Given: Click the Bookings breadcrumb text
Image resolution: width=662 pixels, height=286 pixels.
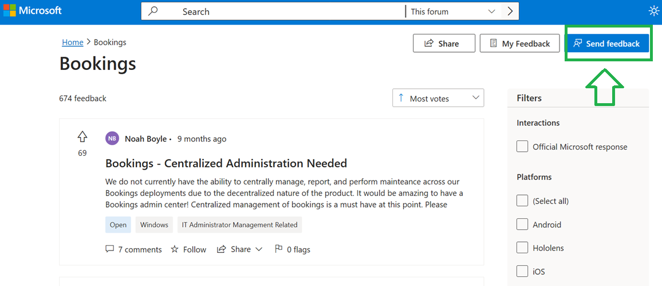Looking at the screenshot, I should pyautogui.click(x=110, y=42).
